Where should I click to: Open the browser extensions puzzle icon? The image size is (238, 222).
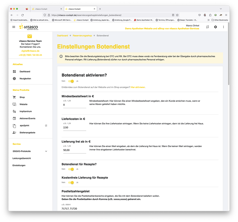[210, 15]
